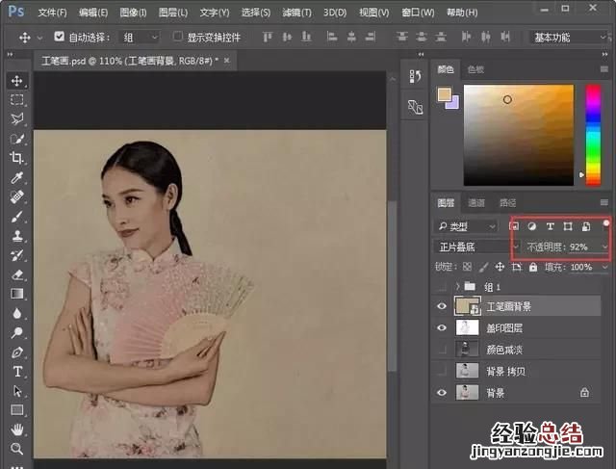Viewport: 616px width, 469px height.
Task: Click the 不透明度 value field
Action: pyautogui.click(x=581, y=248)
